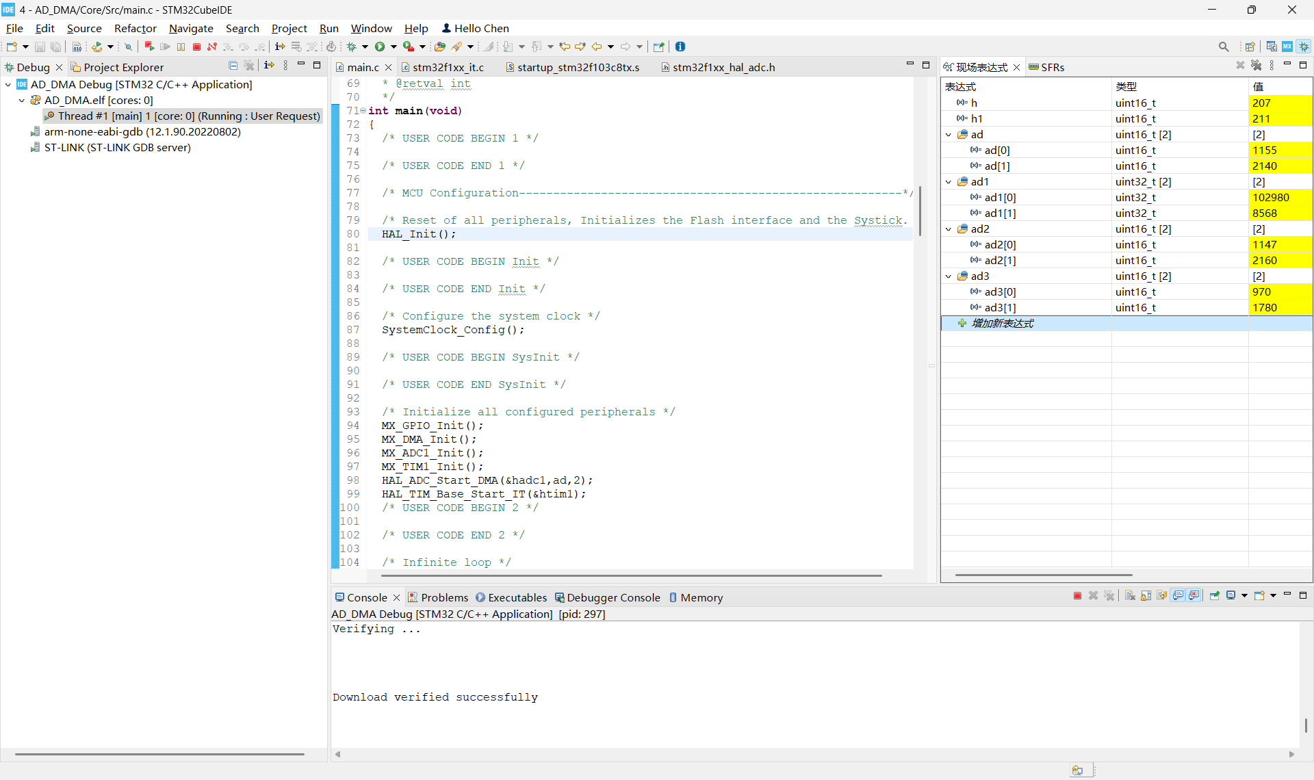Click Remove All Expressions double-X icon
This screenshot has width=1314, height=780.
coord(1256,66)
